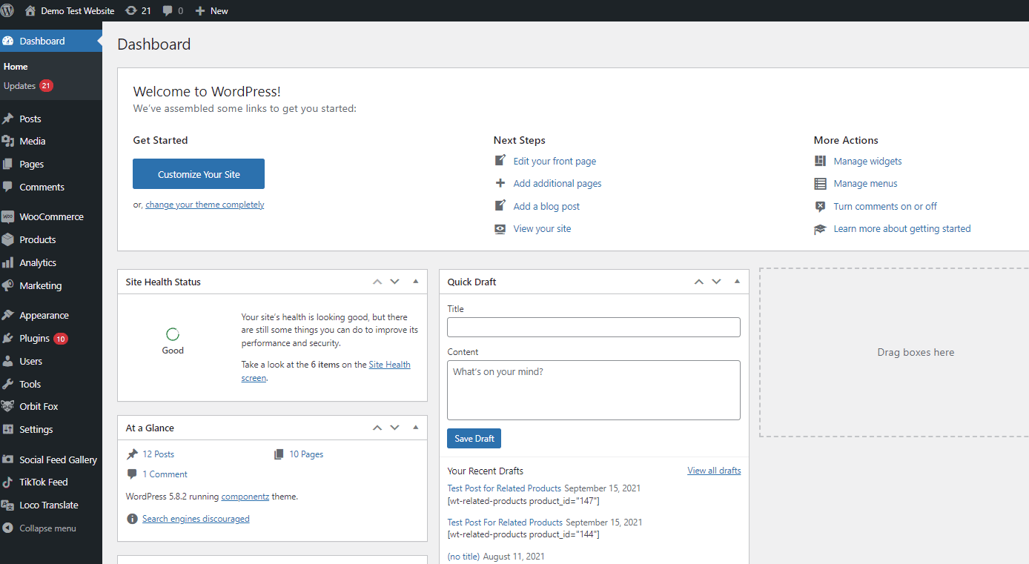Image resolution: width=1029 pixels, height=564 pixels.
Task: Click the Settings sliders icon
Action: coord(8,429)
